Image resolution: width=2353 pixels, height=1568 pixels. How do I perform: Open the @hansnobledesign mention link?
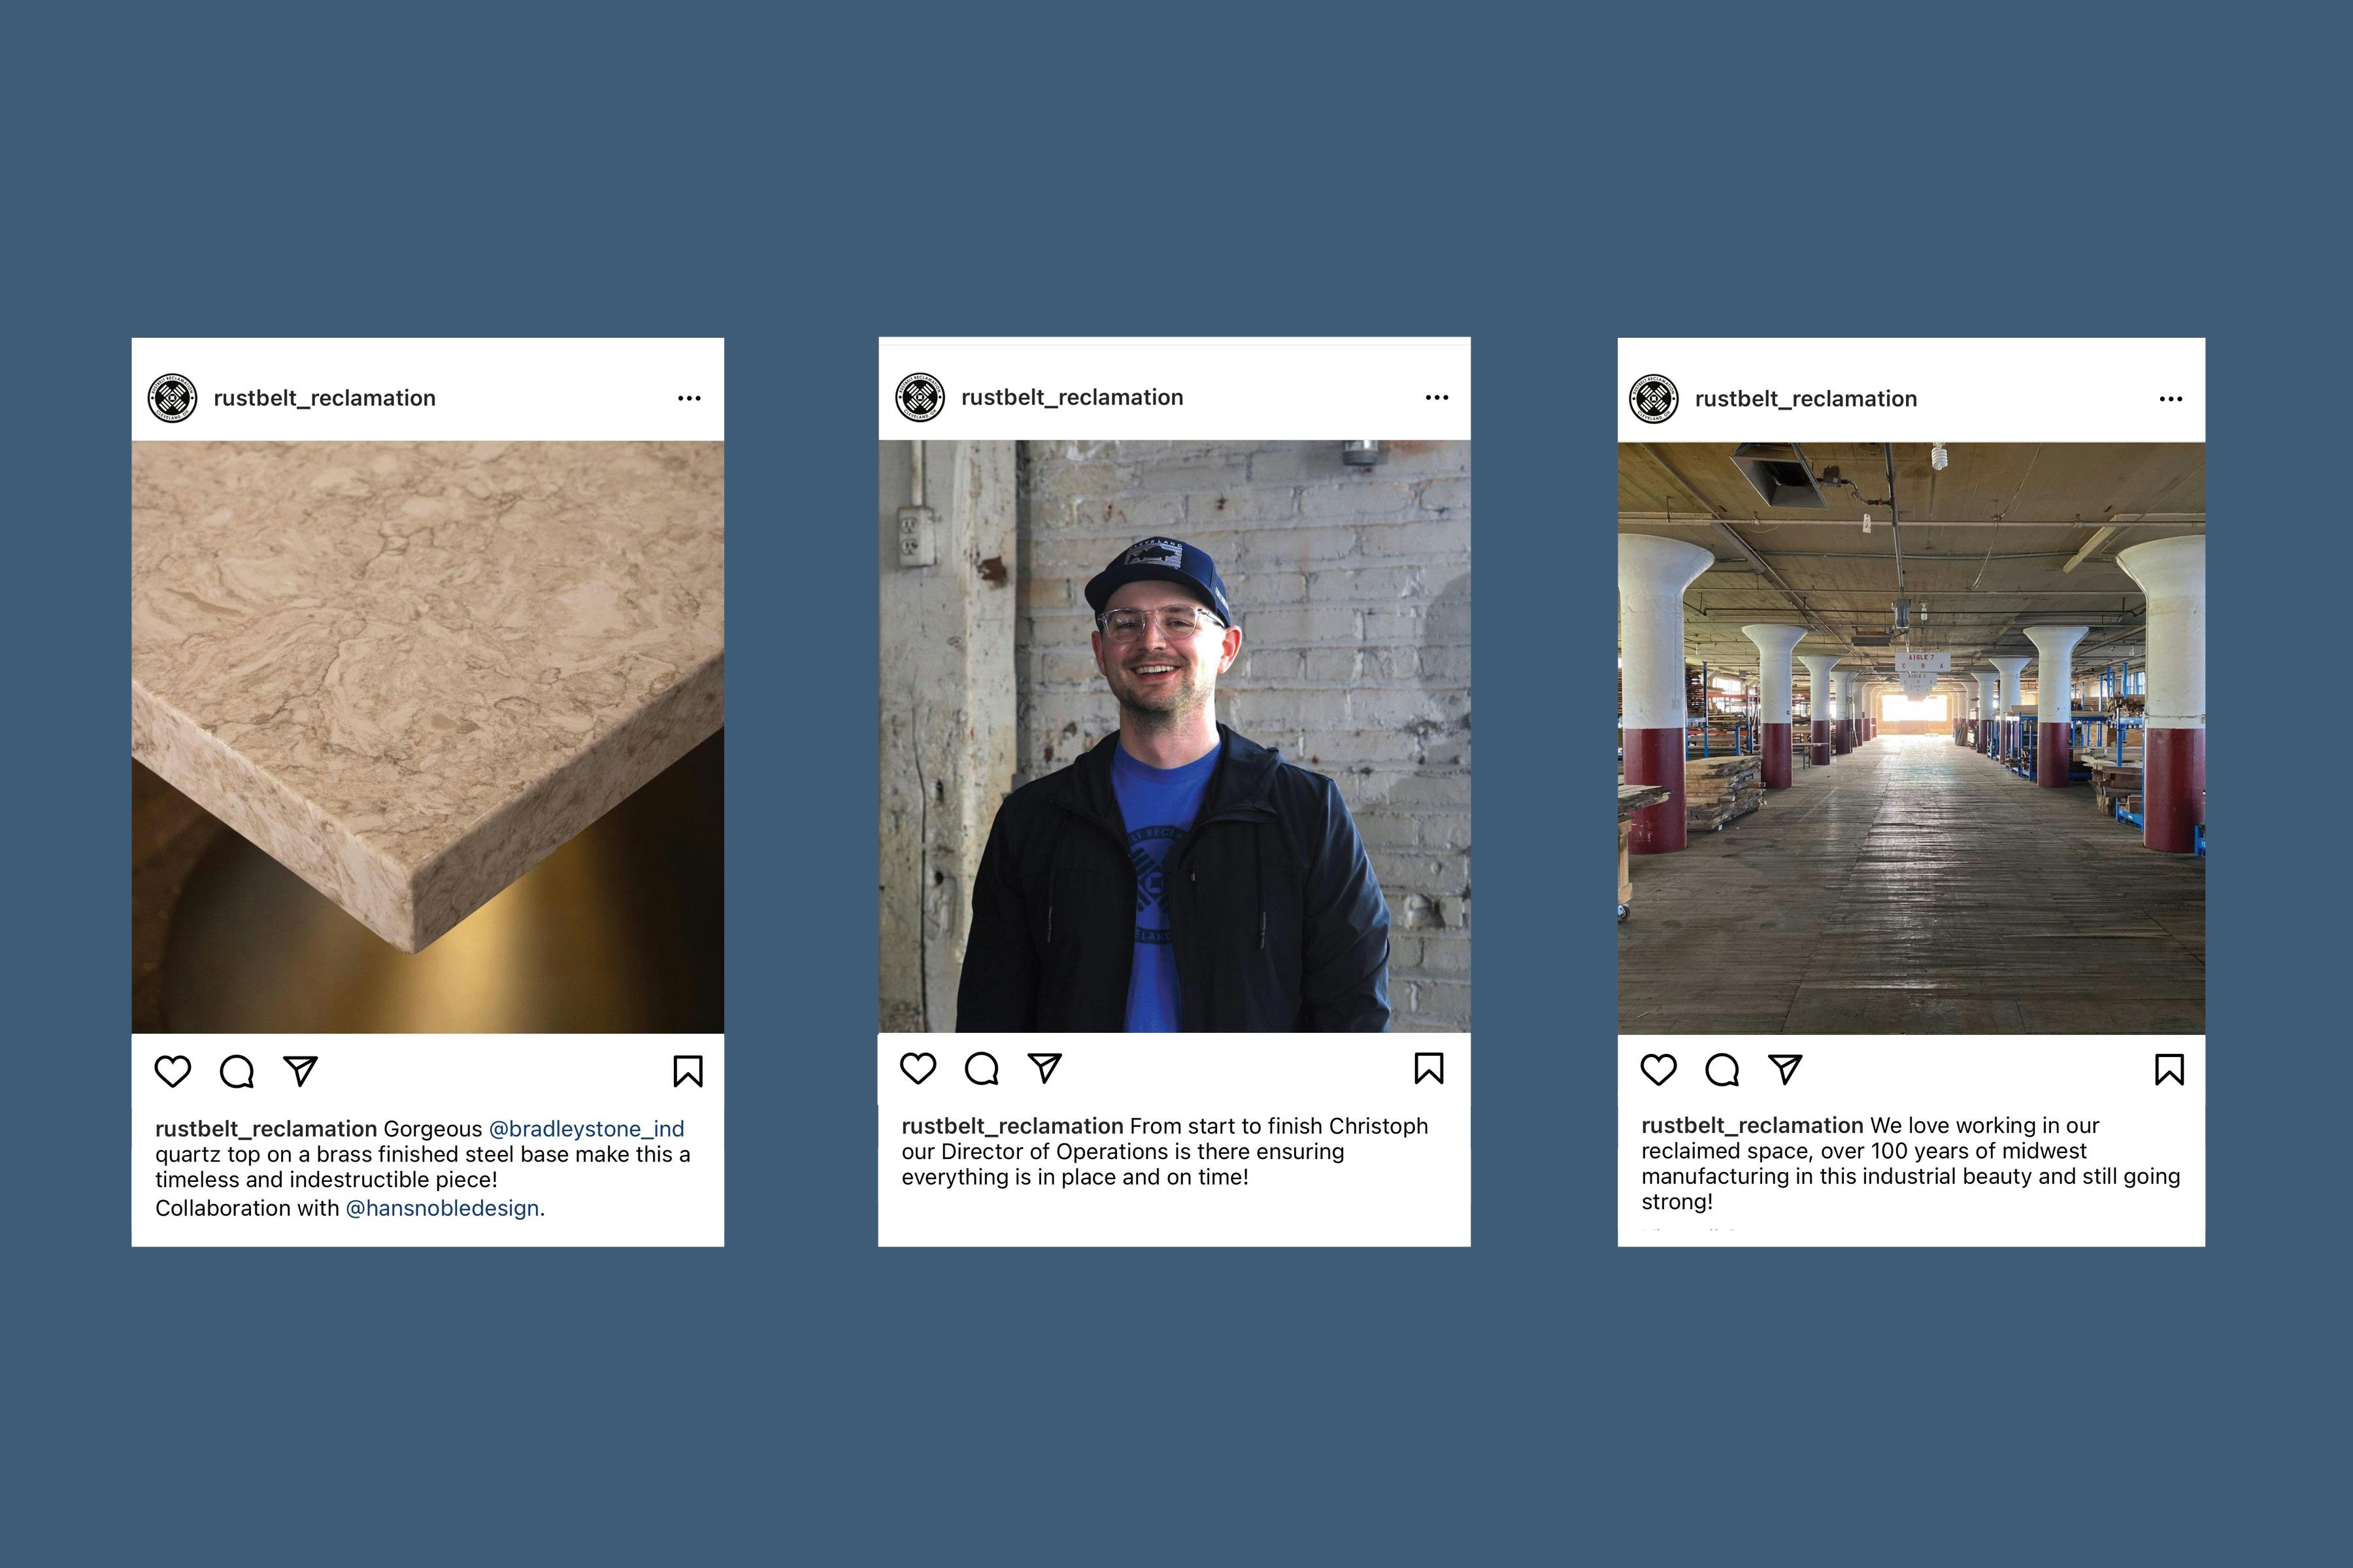click(442, 1208)
